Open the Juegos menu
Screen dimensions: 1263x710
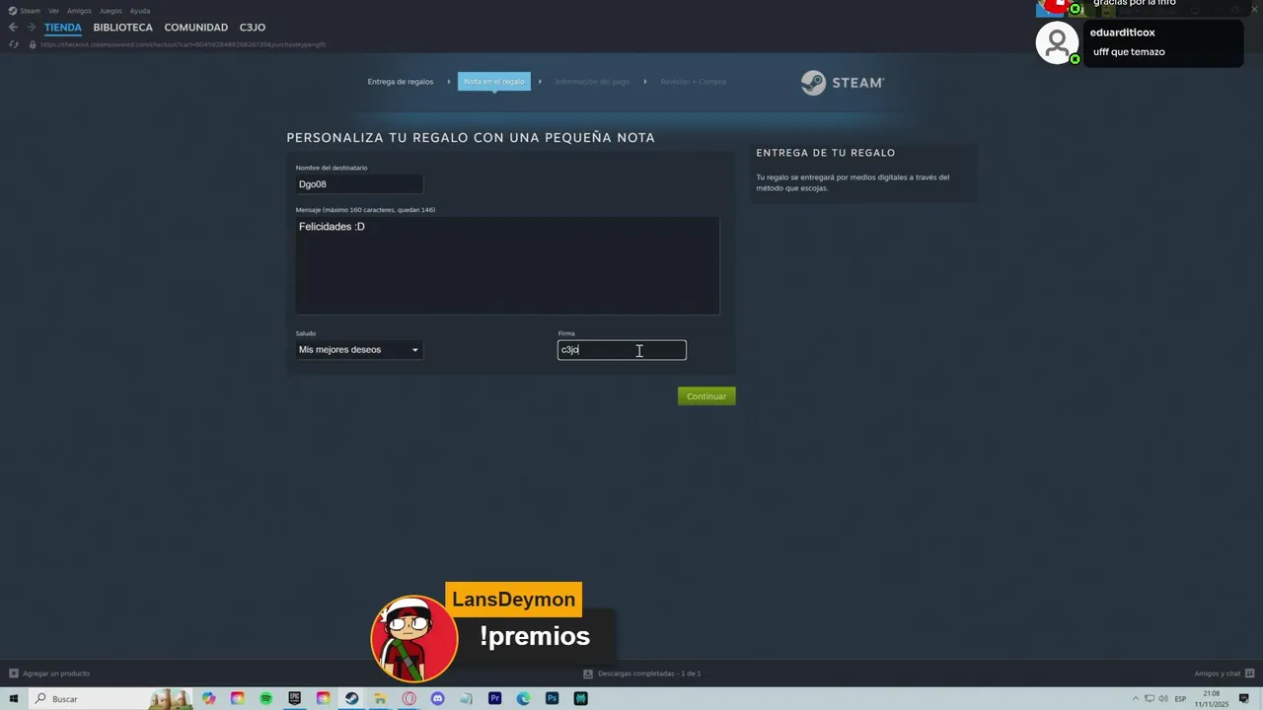click(x=111, y=11)
